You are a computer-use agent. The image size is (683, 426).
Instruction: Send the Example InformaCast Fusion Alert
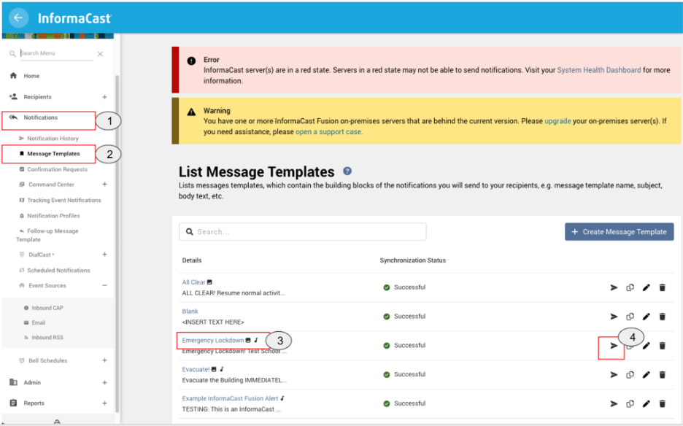coord(614,403)
